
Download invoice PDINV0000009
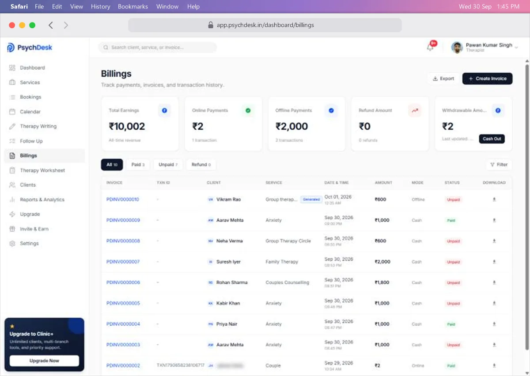click(x=494, y=220)
